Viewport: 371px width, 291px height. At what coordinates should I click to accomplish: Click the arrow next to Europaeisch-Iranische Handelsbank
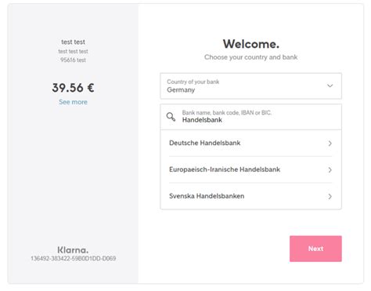(330, 170)
